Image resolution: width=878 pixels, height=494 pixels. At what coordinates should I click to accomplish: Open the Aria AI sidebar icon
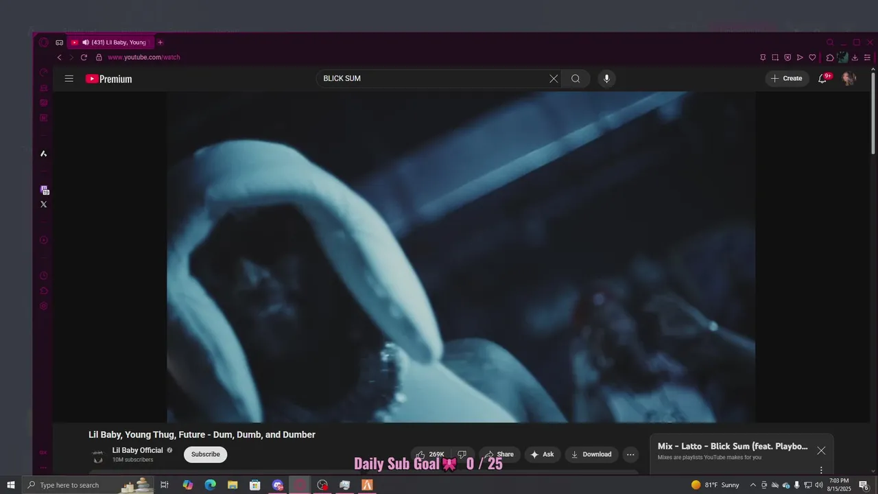click(x=44, y=154)
